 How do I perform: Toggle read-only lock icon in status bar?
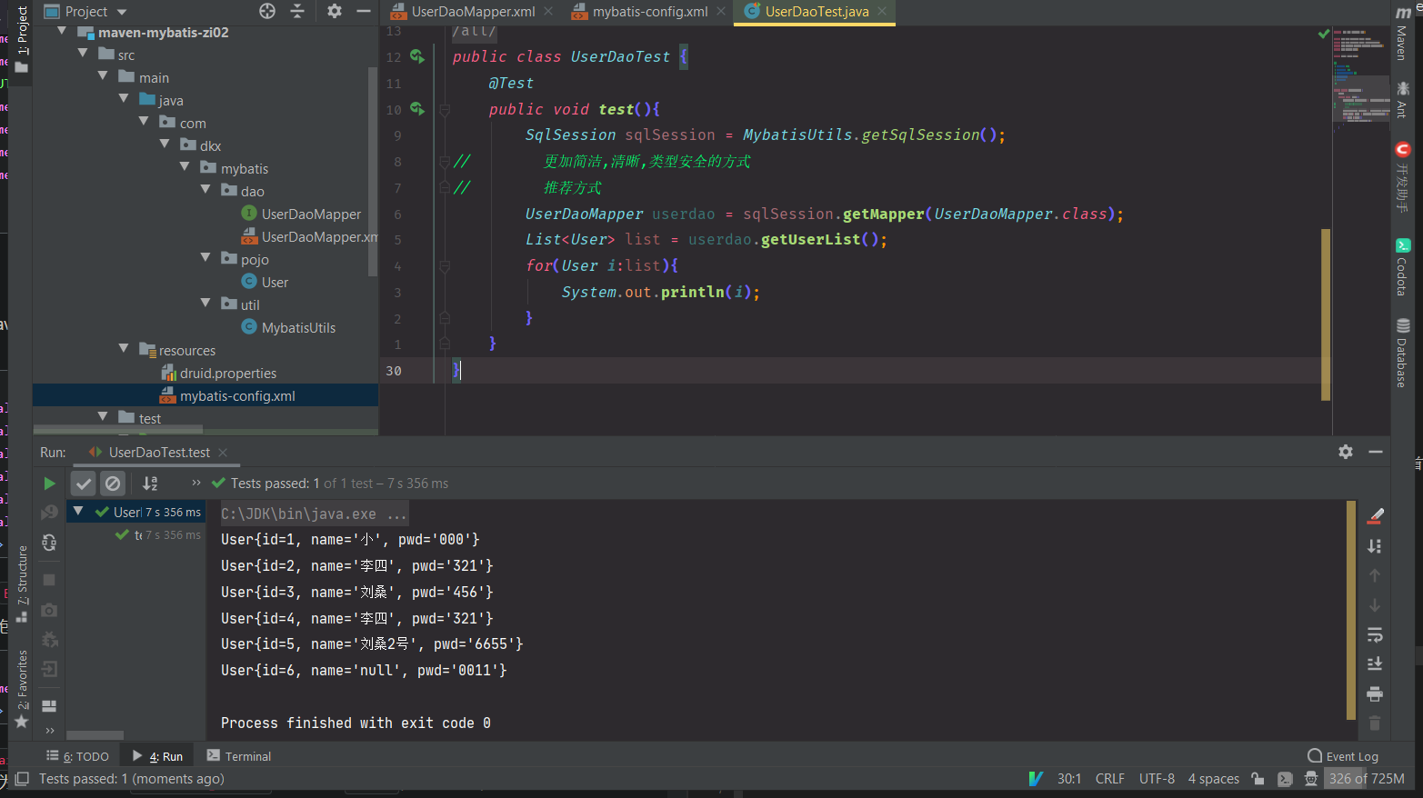click(1258, 779)
